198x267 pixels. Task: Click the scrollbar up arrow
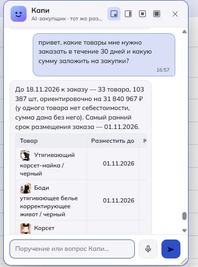pyautogui.click(x=184, y=32)
